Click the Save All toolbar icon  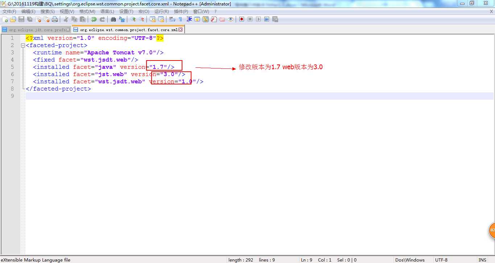[x=30, y=19]
